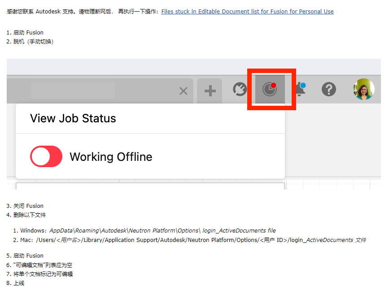Click the Job Status clock icon
The image size is (389, 302).
[270, 89]
